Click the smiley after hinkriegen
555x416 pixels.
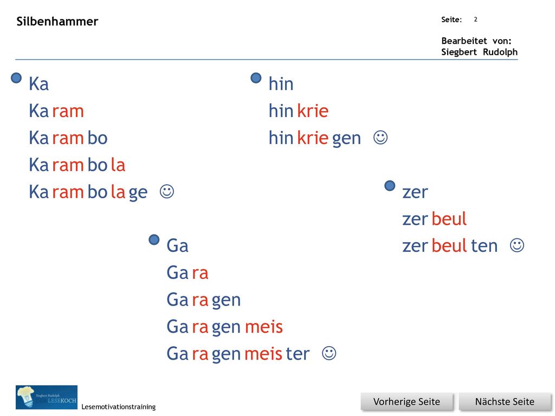380,138
